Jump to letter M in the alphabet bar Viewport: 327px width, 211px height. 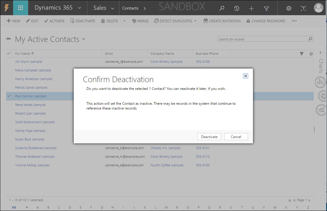[x=166, y=207]
